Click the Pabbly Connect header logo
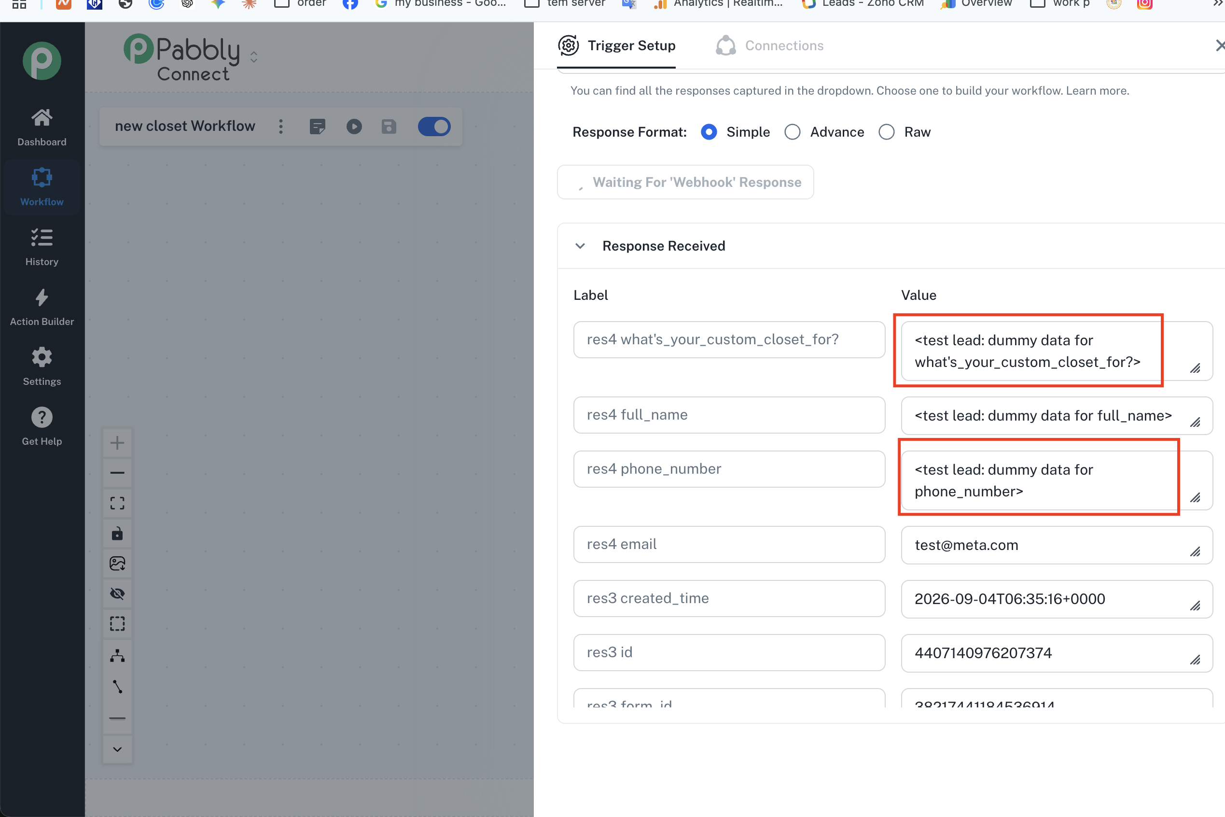Viewport: 1225px width, 817px height. click(182, 57)
